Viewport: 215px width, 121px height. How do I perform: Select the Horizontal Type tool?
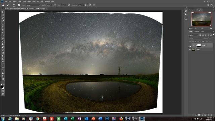[3, 65]
